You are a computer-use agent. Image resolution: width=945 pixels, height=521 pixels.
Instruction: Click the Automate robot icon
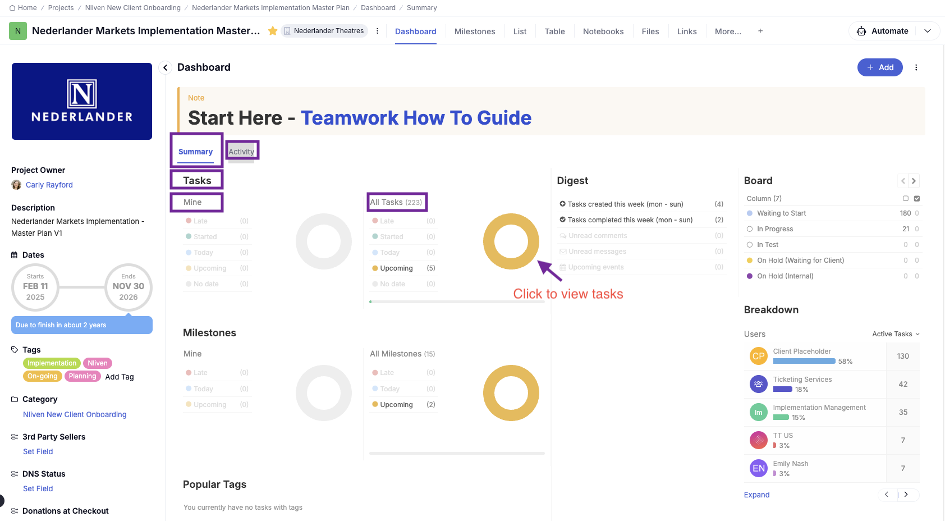[x=861, y=31]
